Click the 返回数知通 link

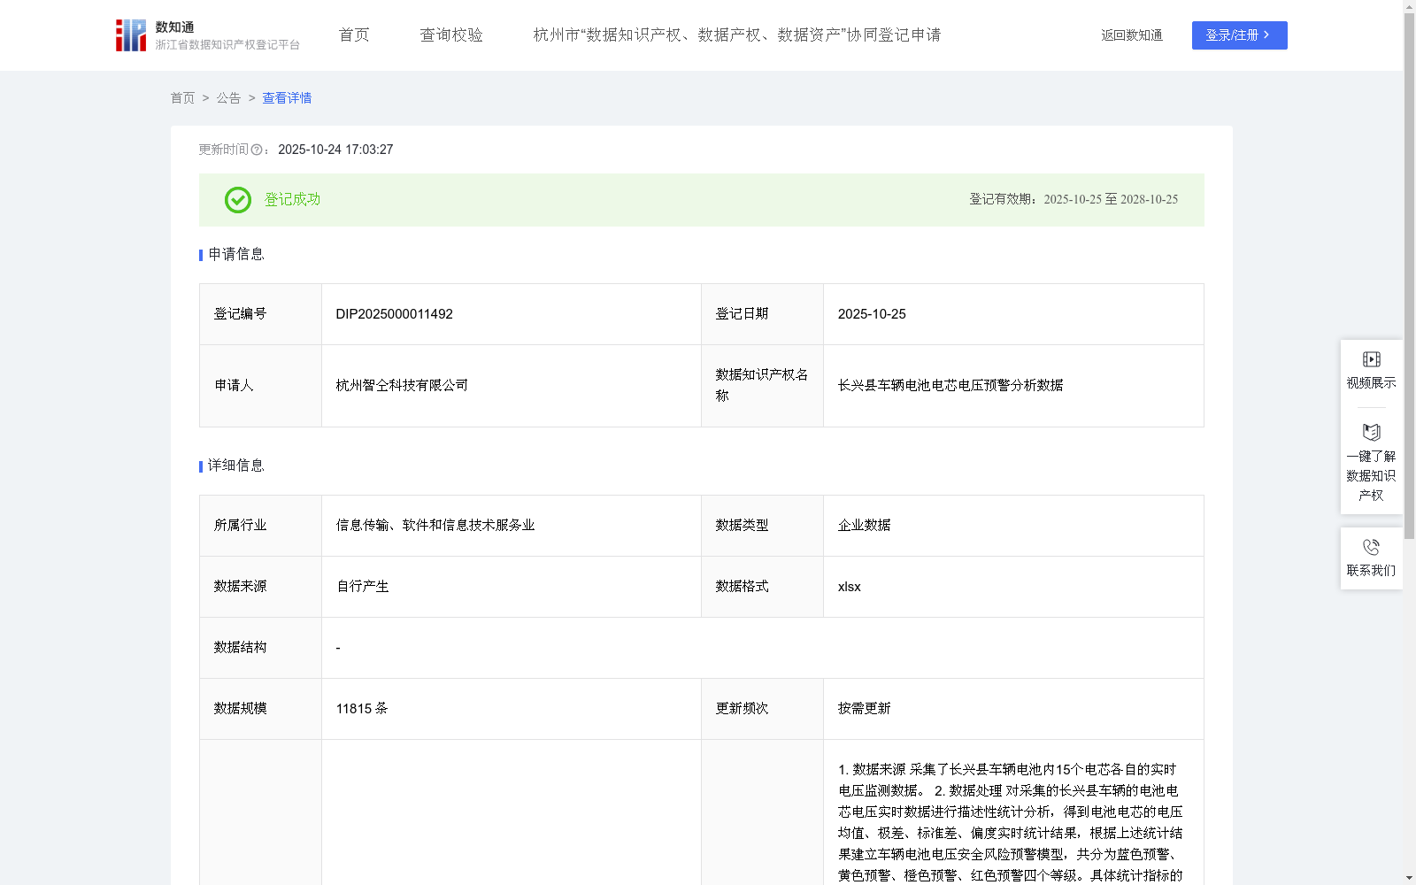point(1132,35)
